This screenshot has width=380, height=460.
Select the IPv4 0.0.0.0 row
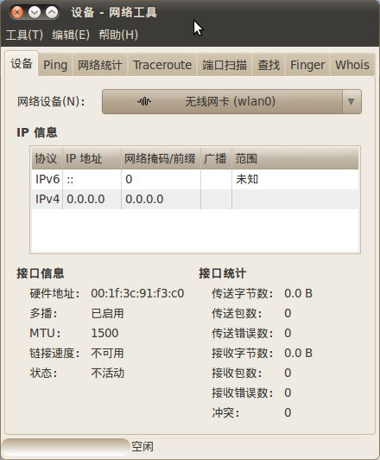click(195, 199)
